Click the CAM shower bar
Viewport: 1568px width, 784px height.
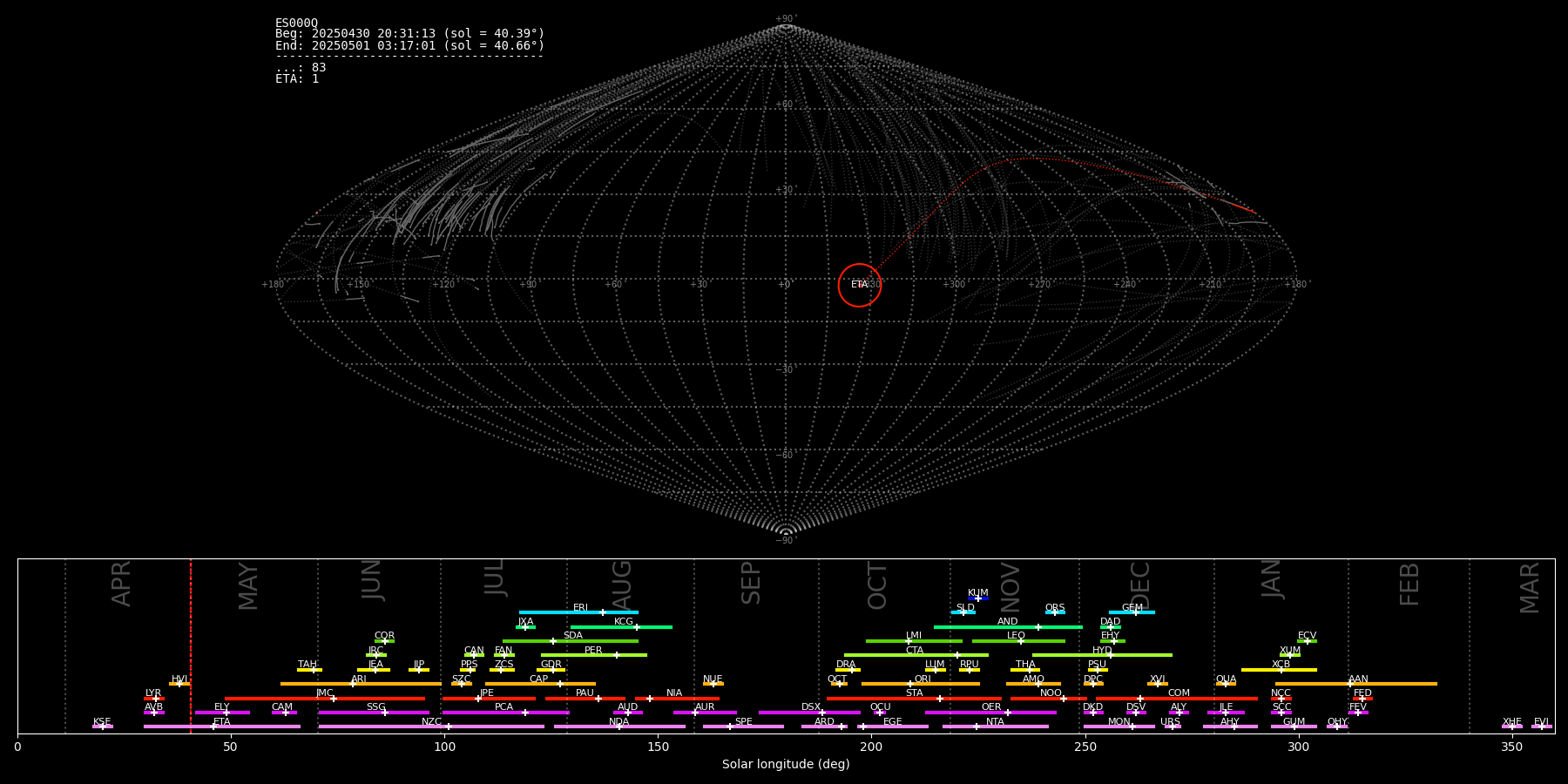point(284,713)
